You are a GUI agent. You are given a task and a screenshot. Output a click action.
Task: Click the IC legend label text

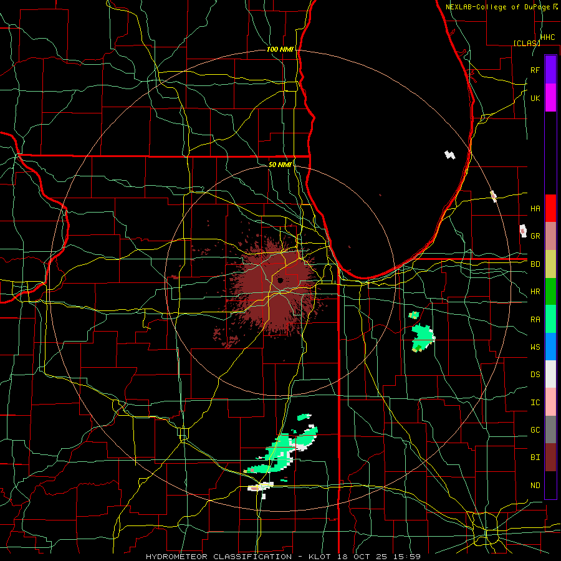(x=535, y=402)
